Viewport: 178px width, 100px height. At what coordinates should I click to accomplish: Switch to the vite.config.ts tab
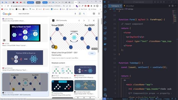[x=129, y=6]
